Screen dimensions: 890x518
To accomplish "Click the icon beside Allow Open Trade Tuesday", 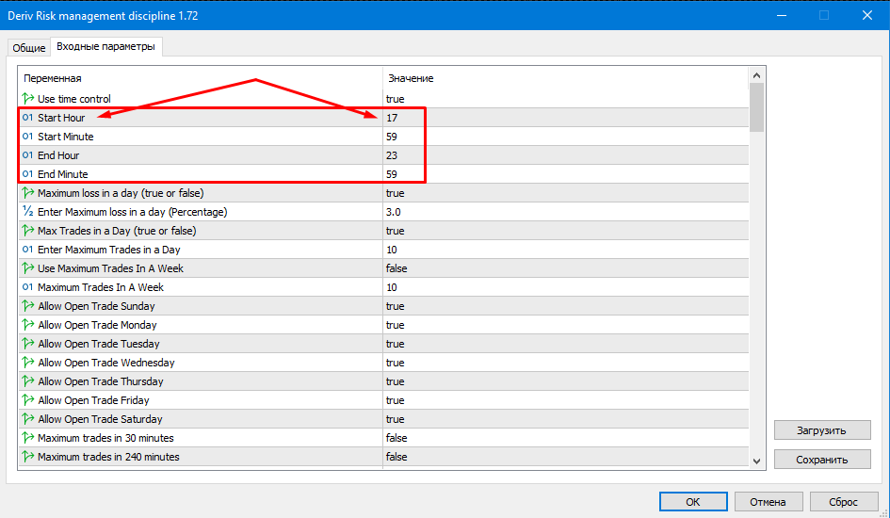I will 28,343.
